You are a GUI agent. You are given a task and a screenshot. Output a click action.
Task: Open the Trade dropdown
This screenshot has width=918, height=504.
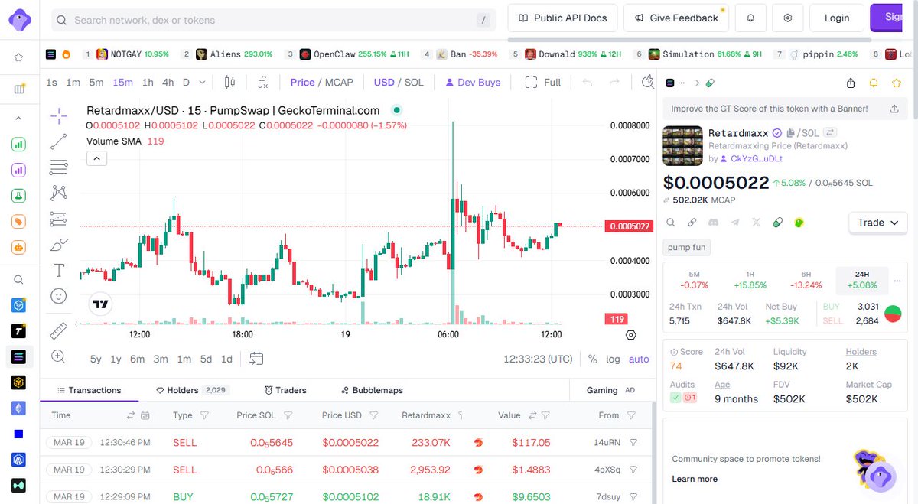(x=877, y=223)
